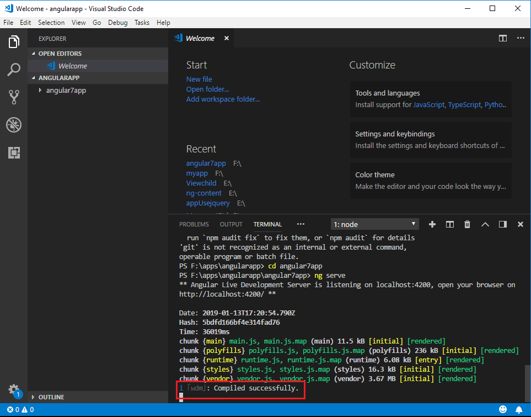
Task: Click the Explorer panel title
Action: pos(52,39)
